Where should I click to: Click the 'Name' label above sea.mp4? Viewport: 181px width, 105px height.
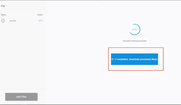[4, 15]
